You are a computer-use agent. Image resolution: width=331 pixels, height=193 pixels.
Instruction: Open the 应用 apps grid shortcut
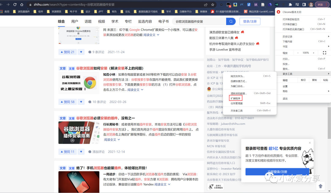[5, 12]
